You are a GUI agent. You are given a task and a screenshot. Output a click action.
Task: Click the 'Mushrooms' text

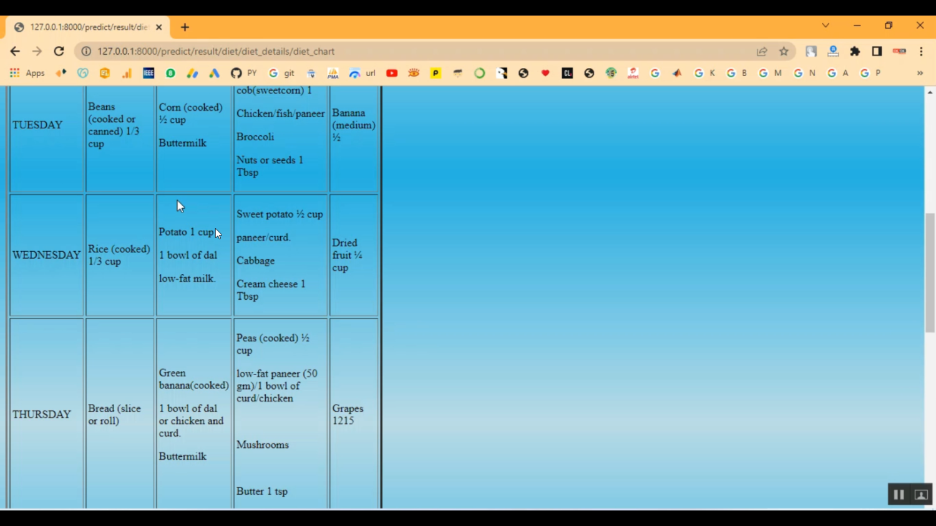pyautogui.click(x=263, y=444)
